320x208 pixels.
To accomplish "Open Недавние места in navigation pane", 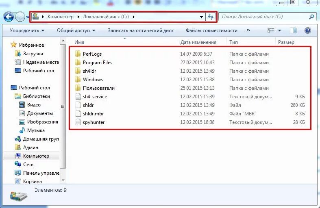I will click(x=41, y=62).
